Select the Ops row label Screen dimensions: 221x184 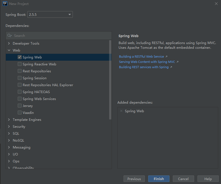tap(16, 161)
